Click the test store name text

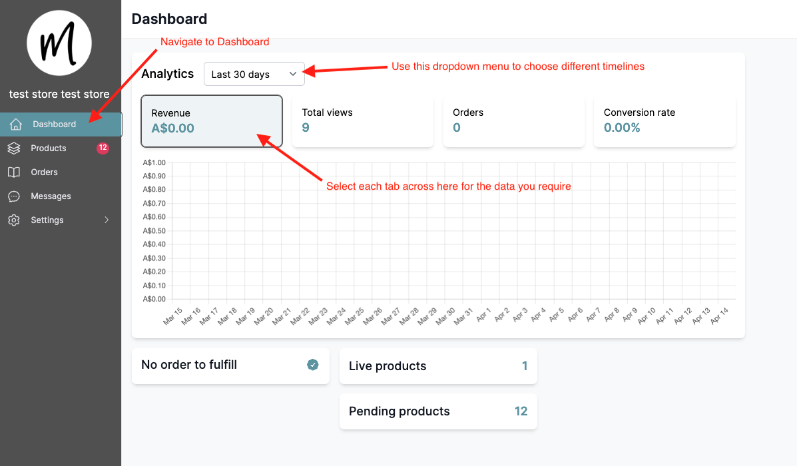pos(59,95)
